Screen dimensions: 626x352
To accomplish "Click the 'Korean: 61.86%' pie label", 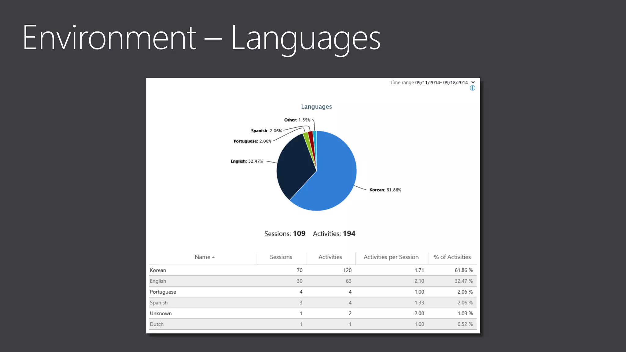I will (385, 190).
